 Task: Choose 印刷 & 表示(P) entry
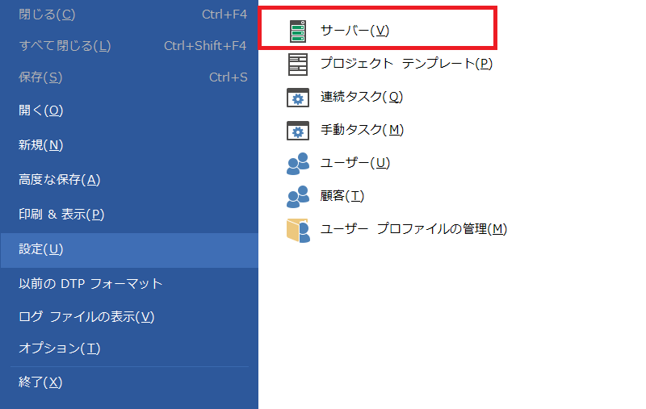pos(61,215)
